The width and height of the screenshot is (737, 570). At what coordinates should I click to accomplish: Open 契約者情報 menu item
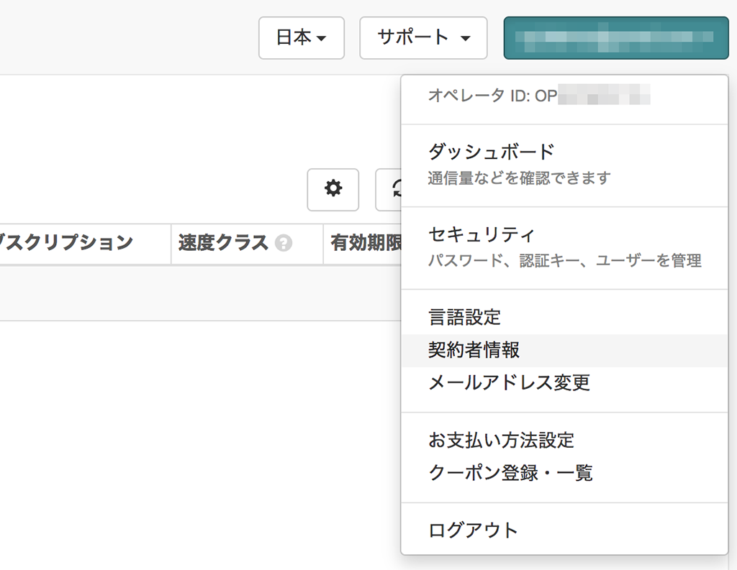point(564,350)
